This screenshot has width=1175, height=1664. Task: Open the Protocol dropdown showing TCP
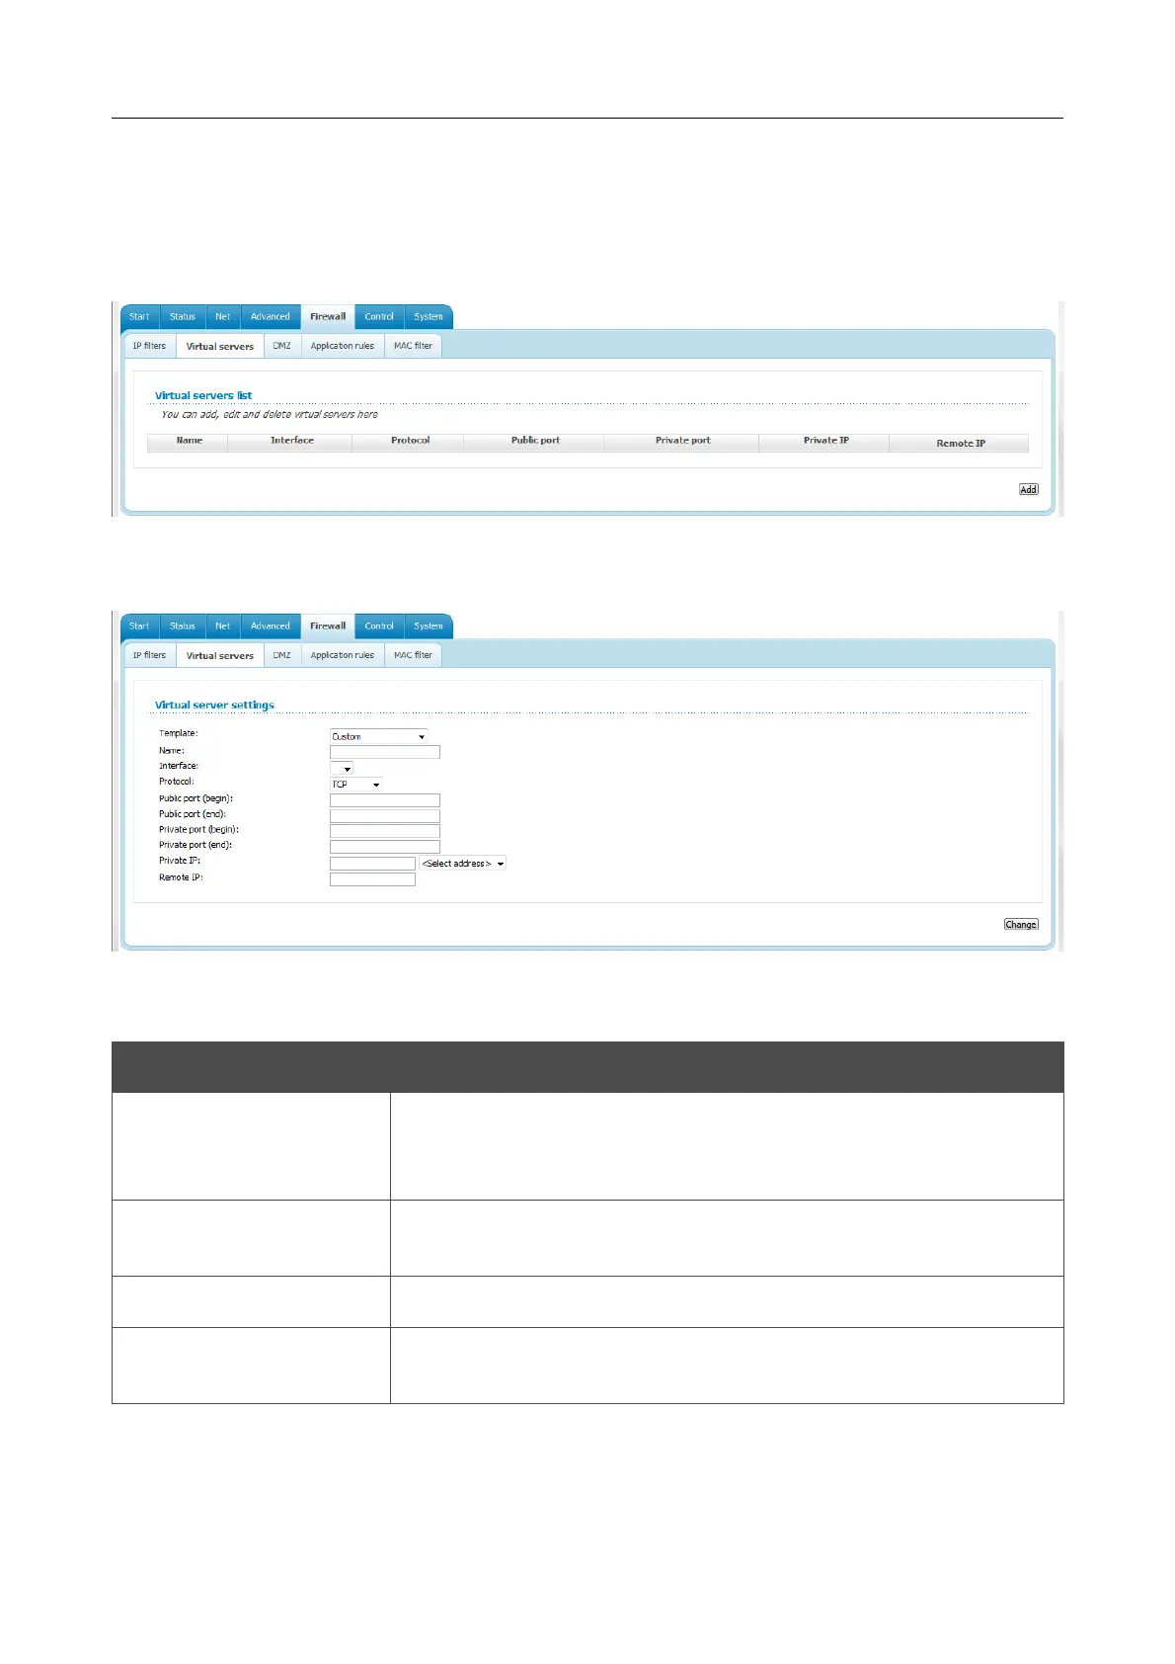click(355, 784)
